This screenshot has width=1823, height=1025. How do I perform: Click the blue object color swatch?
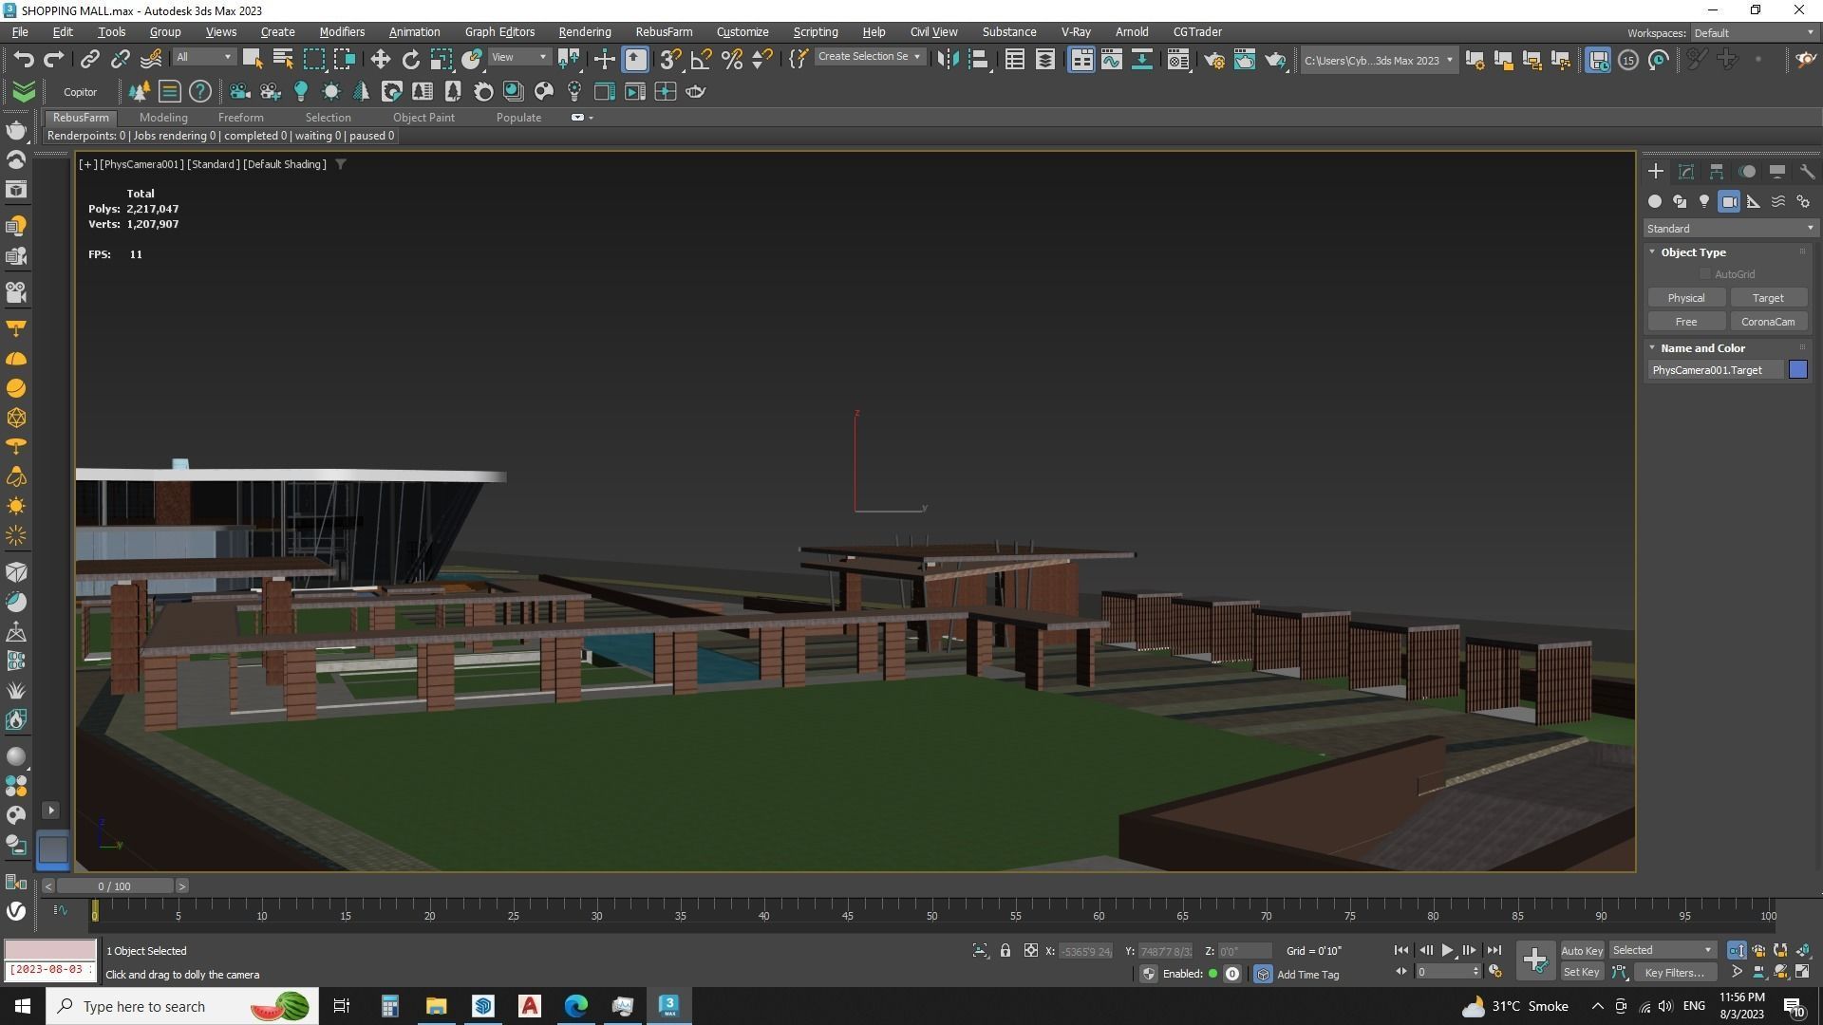1797,370
